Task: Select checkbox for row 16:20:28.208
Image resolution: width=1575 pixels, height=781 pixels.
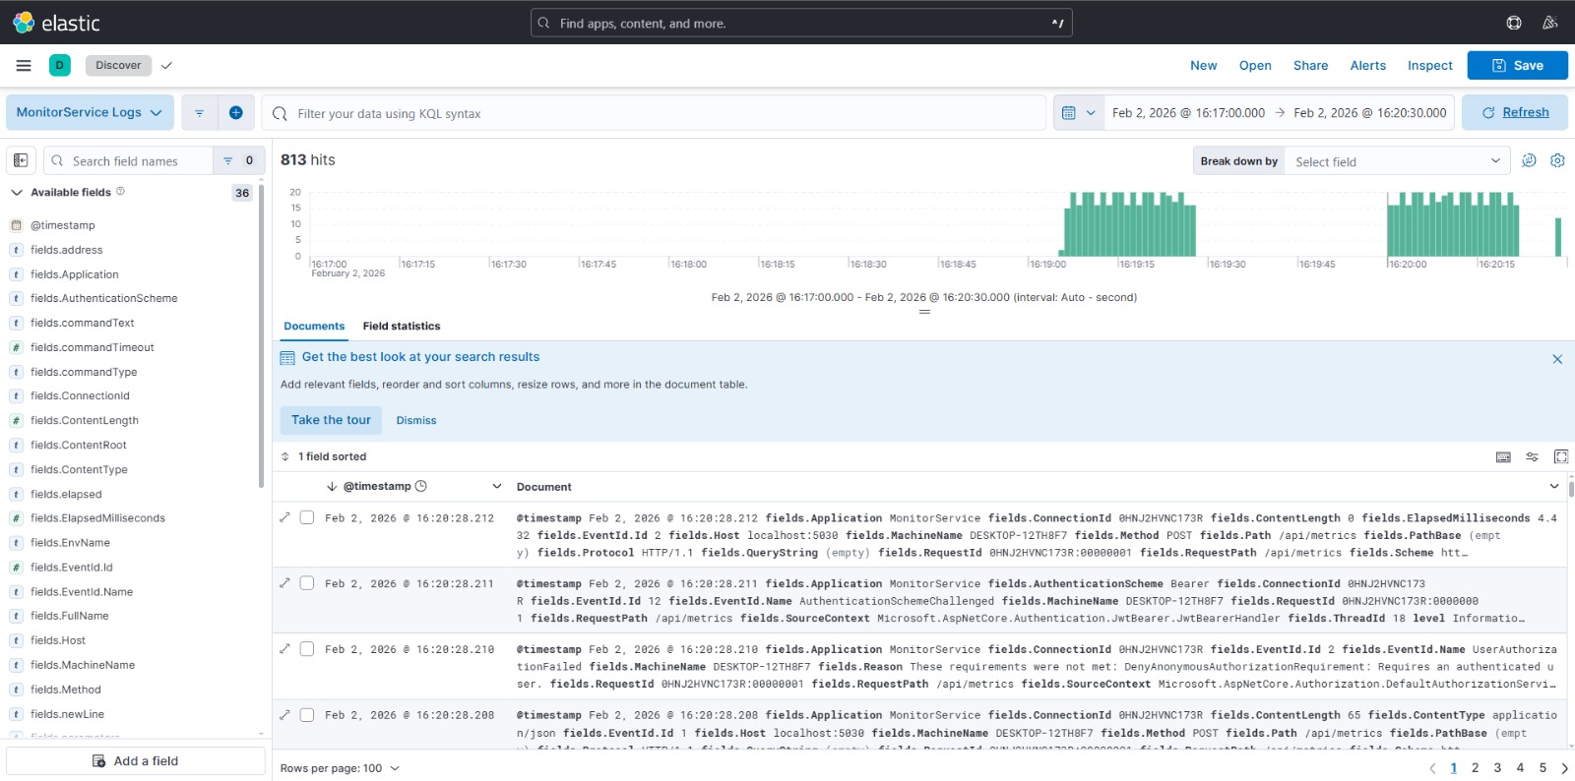Action: pyautogui.click(x=307, y=715)
